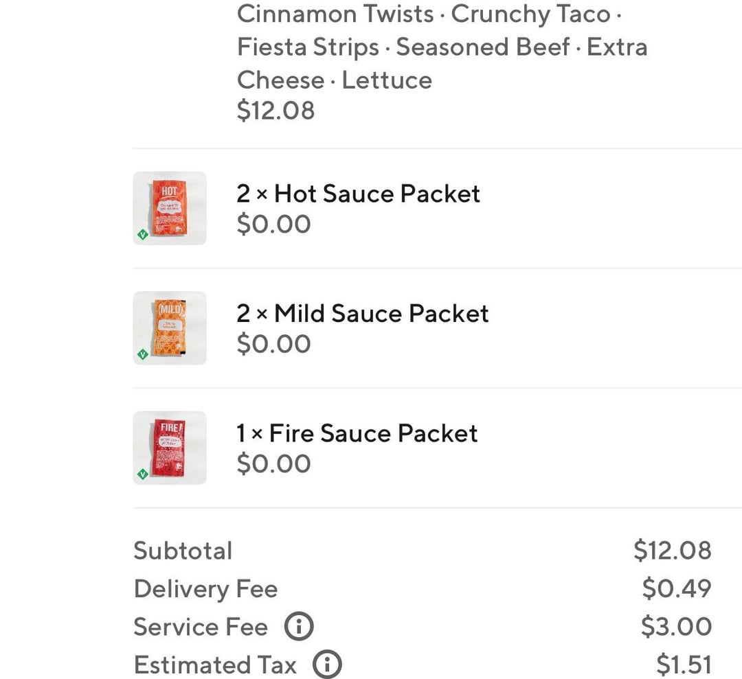The height and width of the screenshot is (679, 742).
Task: Click the "Cinnamon Twists · Crunchy Taco" text line
Action: pyautogui.click(x=429, y=14)
